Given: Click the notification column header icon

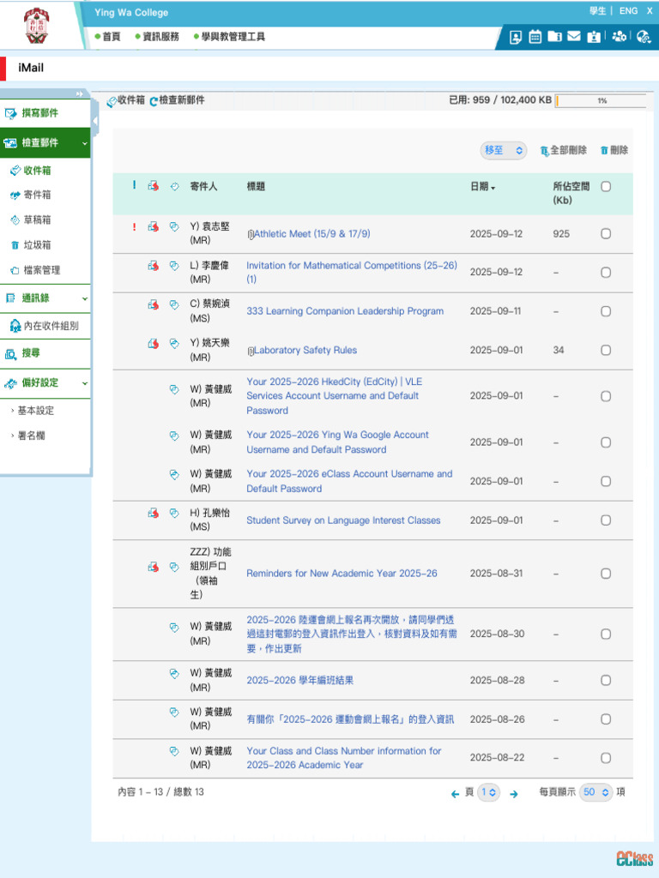Looking at the screenshot, I should (153, 186).
